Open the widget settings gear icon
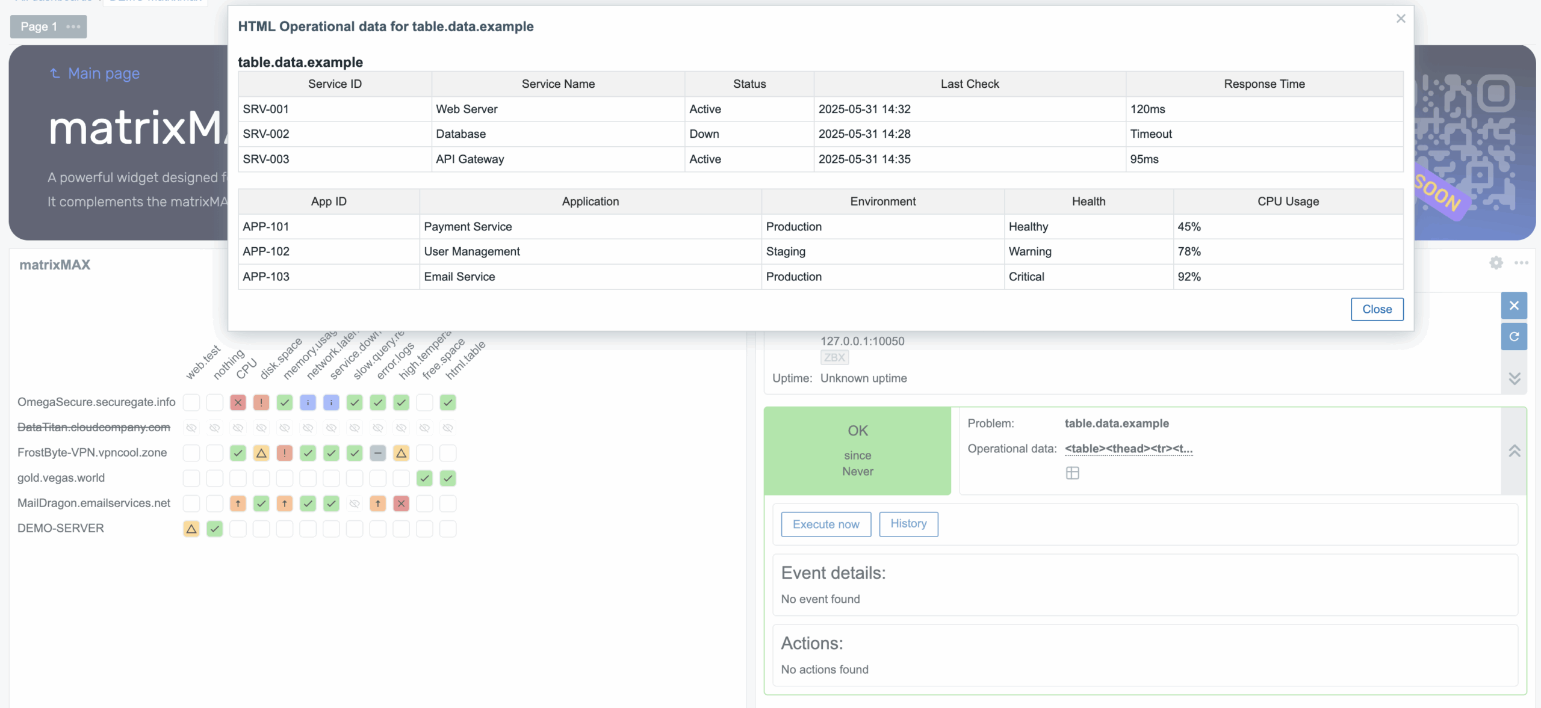 [1496, 263]
